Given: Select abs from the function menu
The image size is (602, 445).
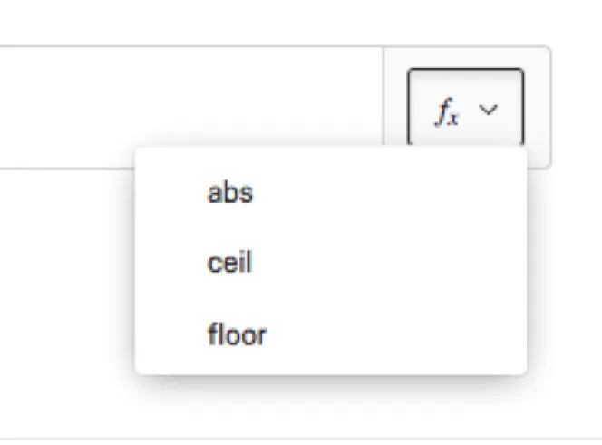Looking at the screenshot, I should [x=229, y=193].
